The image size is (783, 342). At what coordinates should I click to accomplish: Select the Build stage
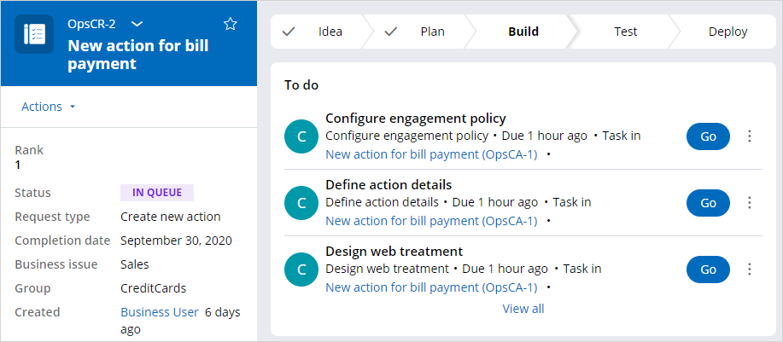(523, 32)
